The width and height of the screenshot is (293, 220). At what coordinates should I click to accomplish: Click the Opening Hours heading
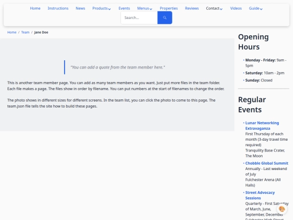253,42
